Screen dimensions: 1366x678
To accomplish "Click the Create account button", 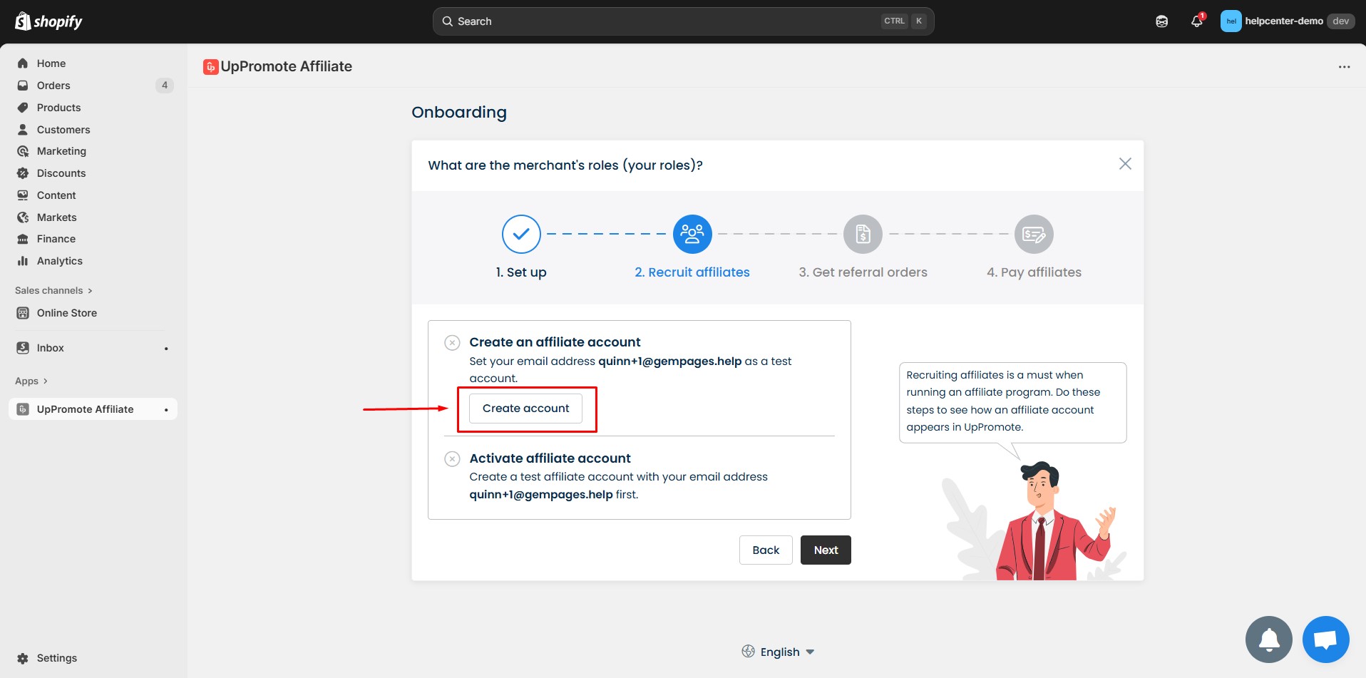I will [526, 408].
